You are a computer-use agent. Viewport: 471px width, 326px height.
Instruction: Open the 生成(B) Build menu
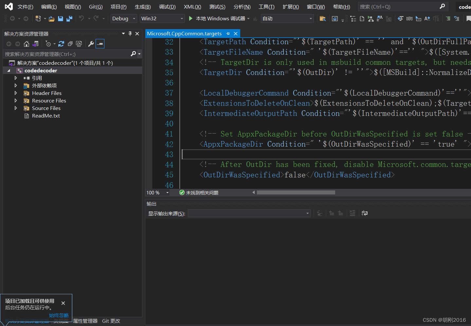click(x=143, y=7)
